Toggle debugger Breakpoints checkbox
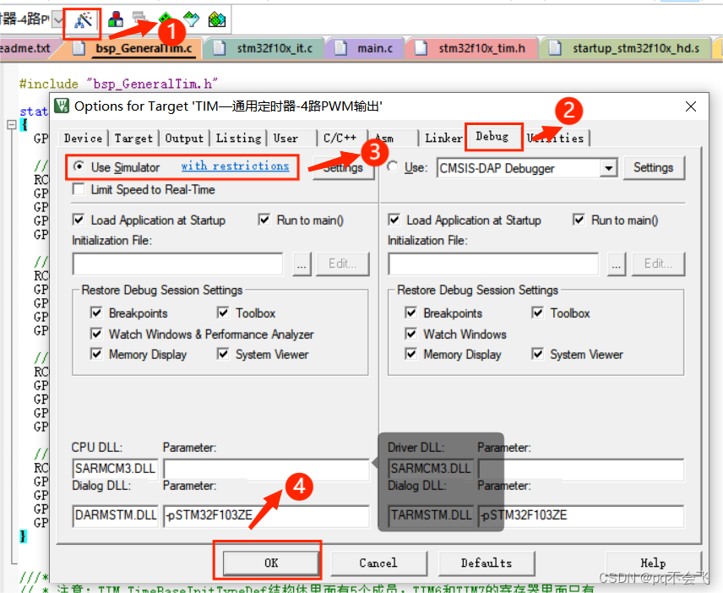Image resolution: width=723 pixels, height=593 pixels. click(410, 313)
